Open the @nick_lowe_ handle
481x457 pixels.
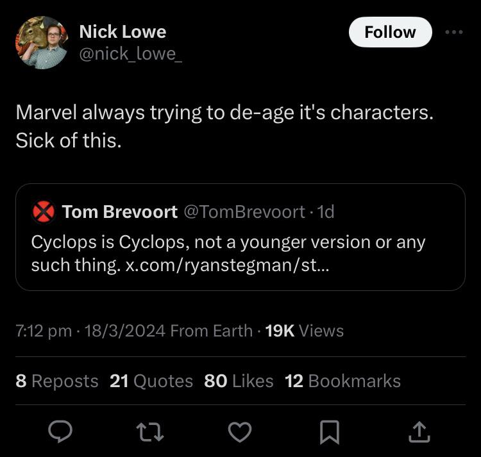click(x=130, y=54)
